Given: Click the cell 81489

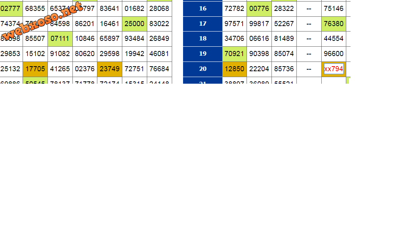Looking at the screenshot, I should 284,39.
